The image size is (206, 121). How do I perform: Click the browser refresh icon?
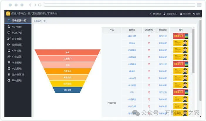[40, 5]
